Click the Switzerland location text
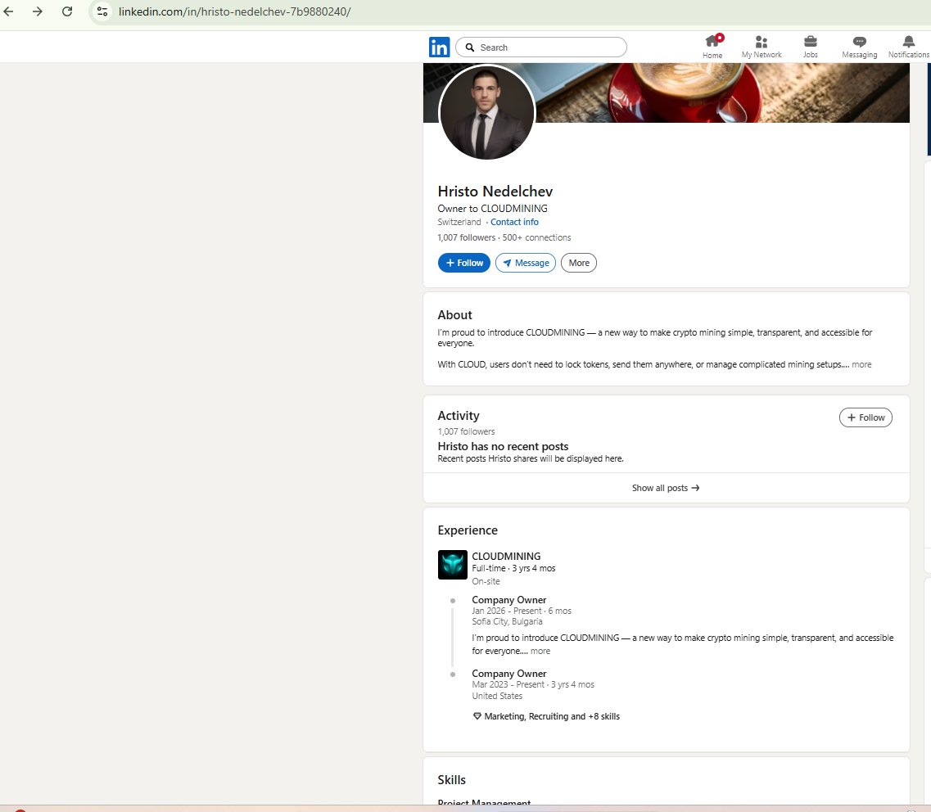 point(459,222)
